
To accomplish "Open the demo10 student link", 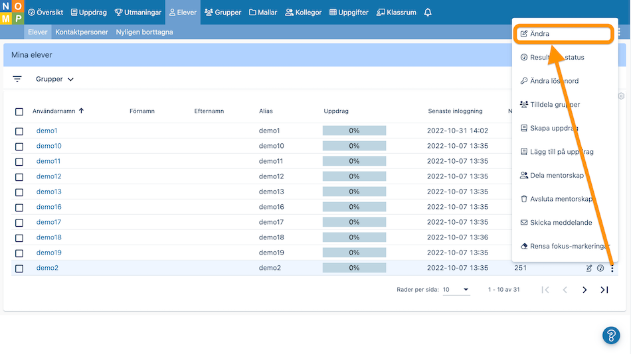I will click(48, 146).
